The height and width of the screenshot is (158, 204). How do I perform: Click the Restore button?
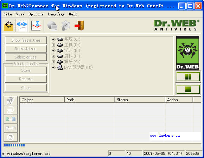coord(26,79)
